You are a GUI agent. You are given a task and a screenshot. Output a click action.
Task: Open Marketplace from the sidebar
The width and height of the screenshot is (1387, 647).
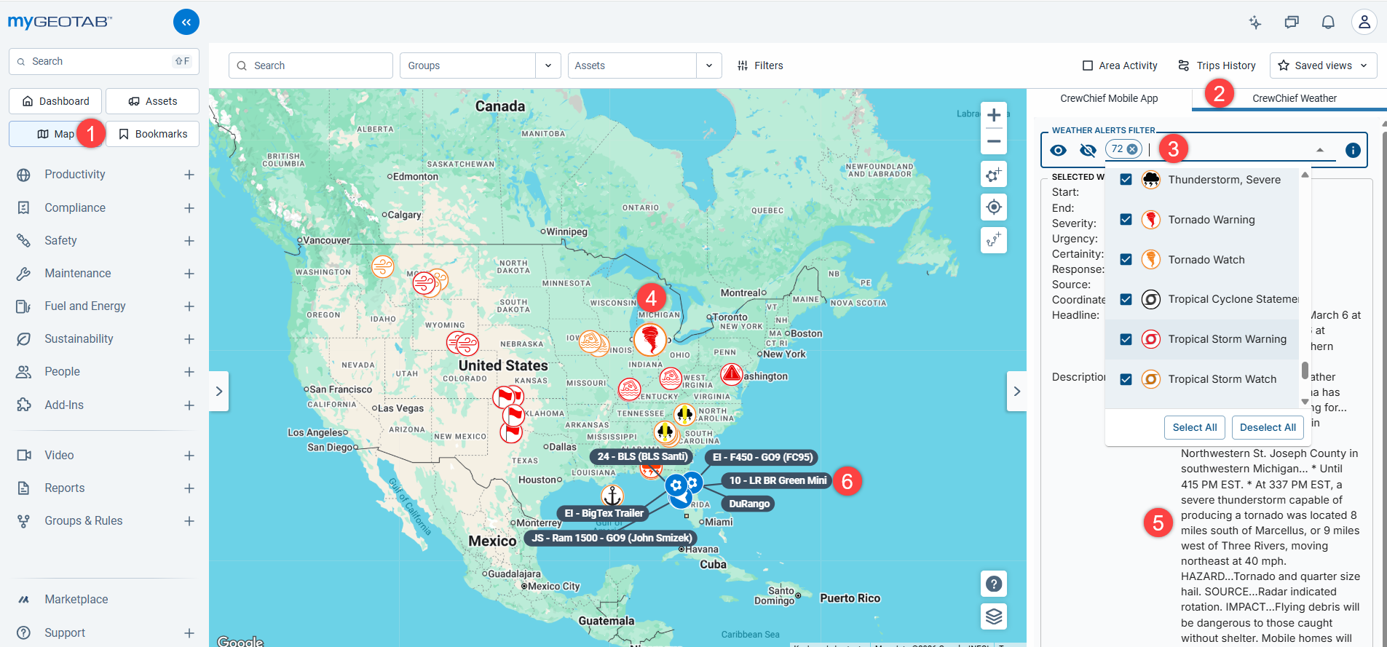pos(76,599)
